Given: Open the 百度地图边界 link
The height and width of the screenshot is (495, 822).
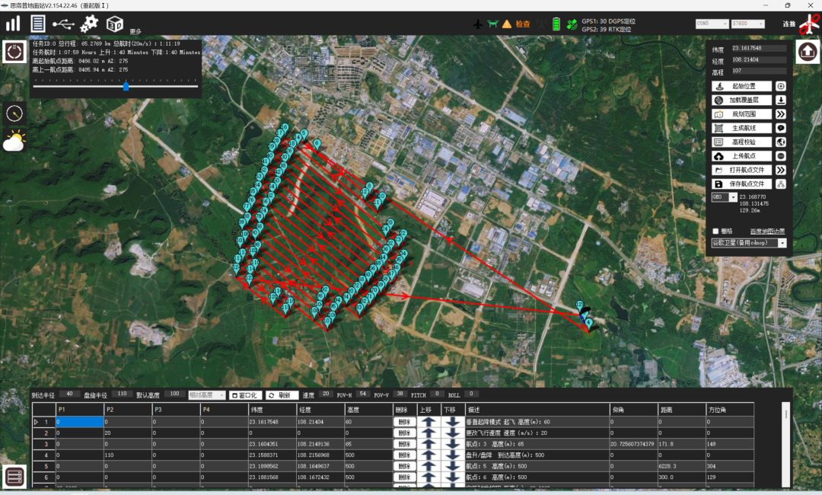Looking at the screenshot, I should [766, 231].
